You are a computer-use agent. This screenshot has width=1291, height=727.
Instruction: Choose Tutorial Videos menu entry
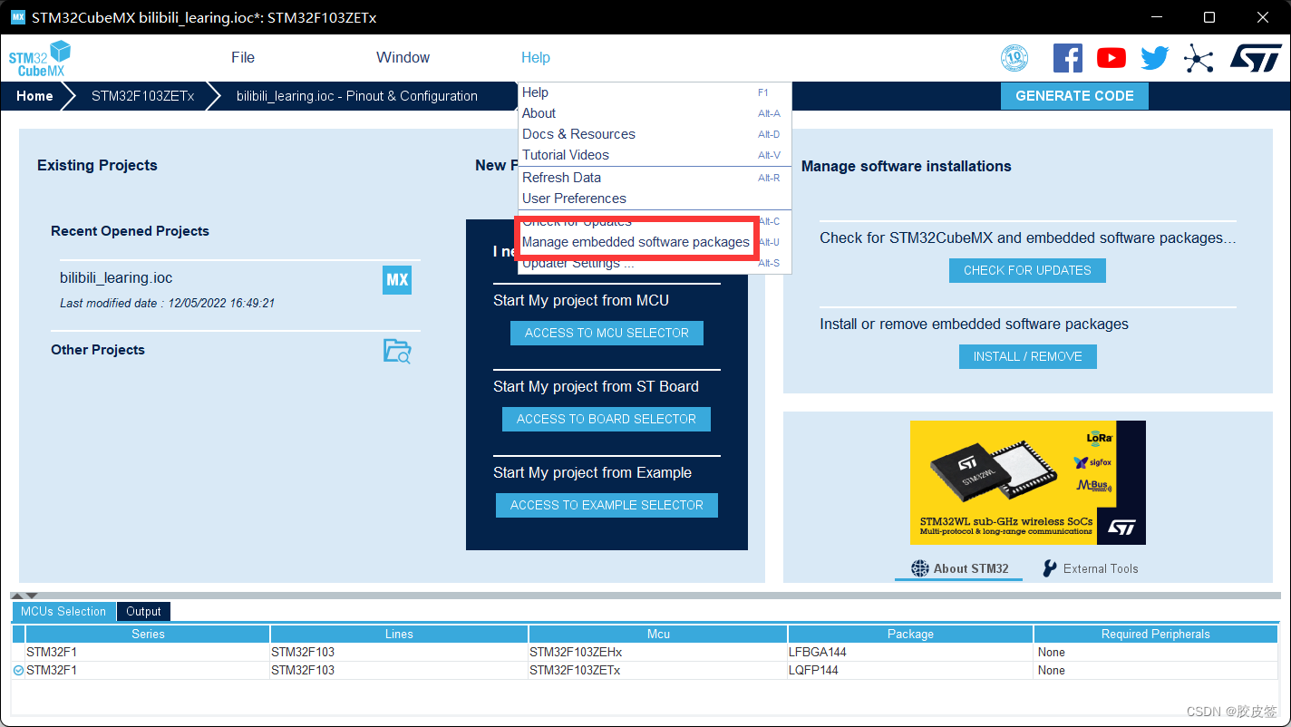pyautogui.click(x=655, y=155)
